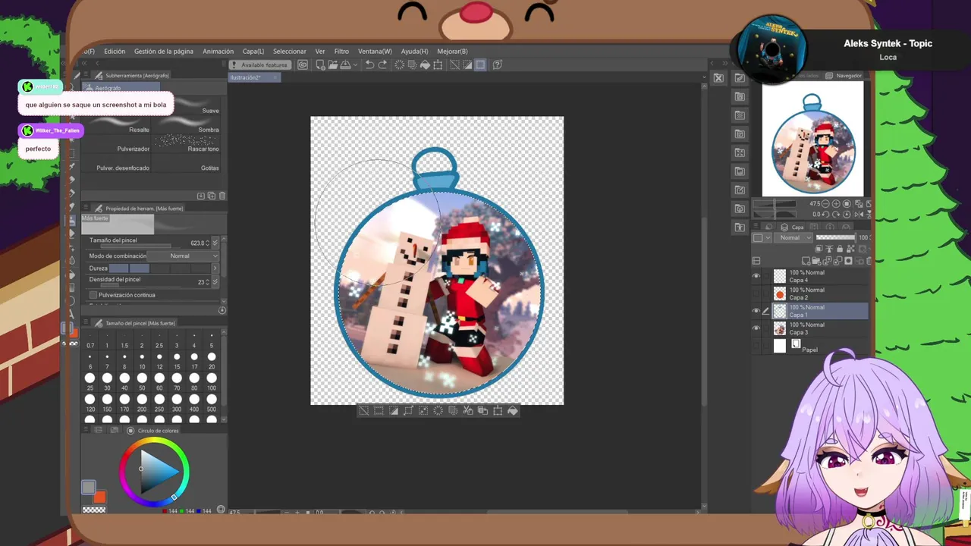
Task: Adjust the layer opacity slider
Action: [835, 237]
